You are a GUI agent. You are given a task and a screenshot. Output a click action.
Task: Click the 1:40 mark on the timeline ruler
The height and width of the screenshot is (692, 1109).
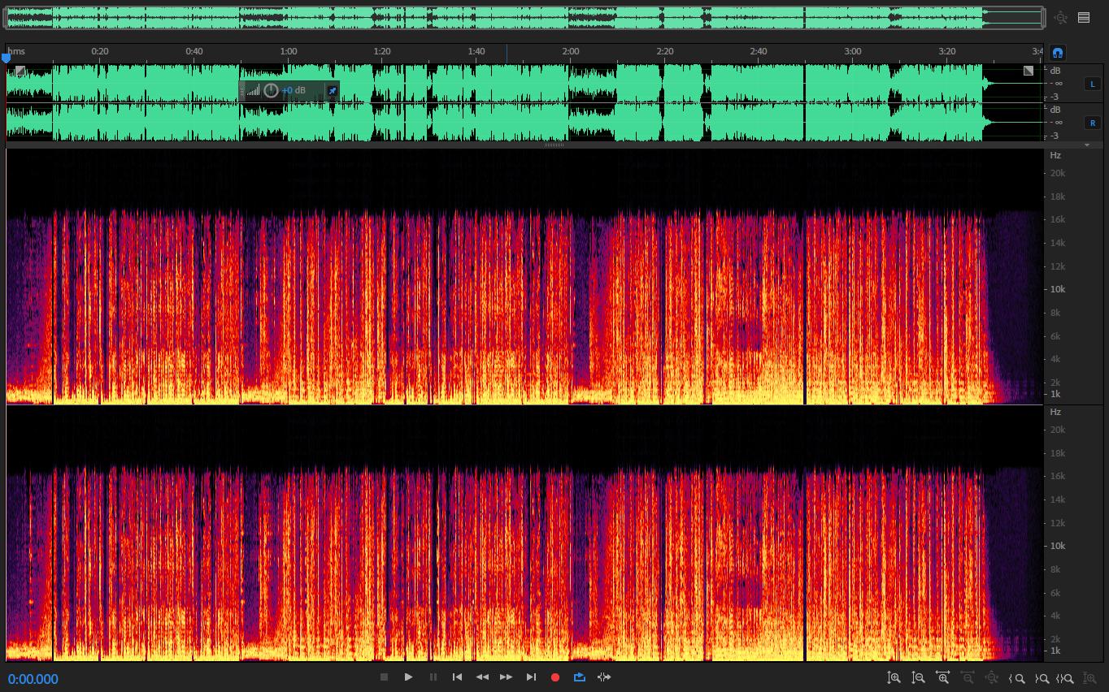pos(476,51)
